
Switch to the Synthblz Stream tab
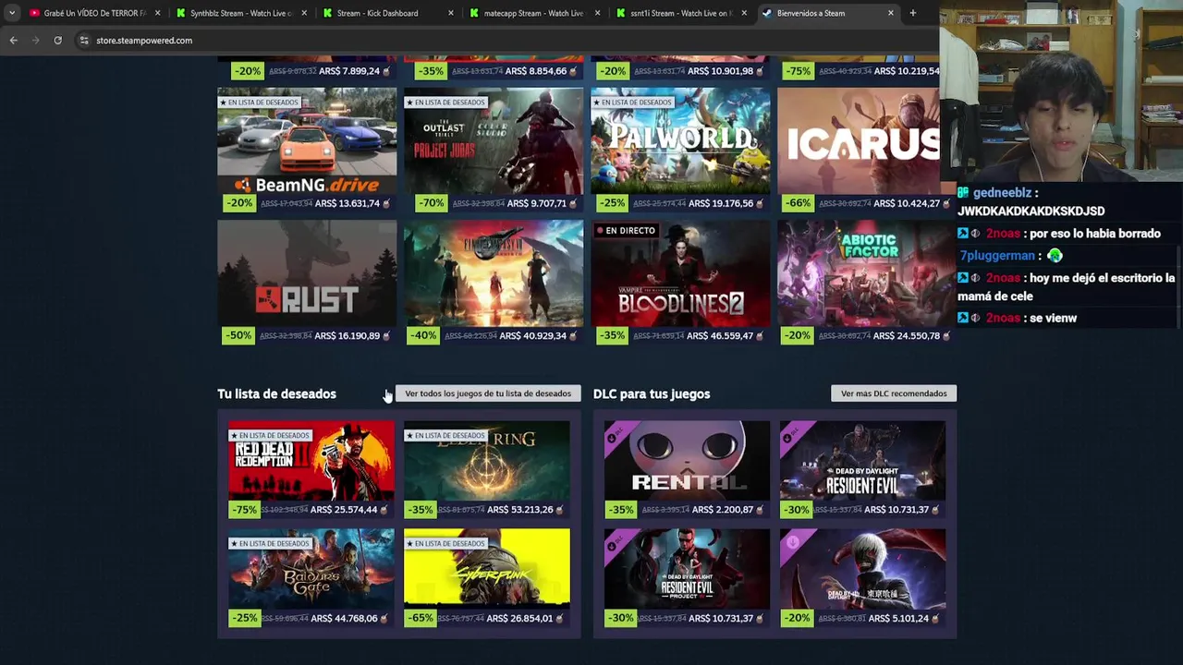pos(240,13)
